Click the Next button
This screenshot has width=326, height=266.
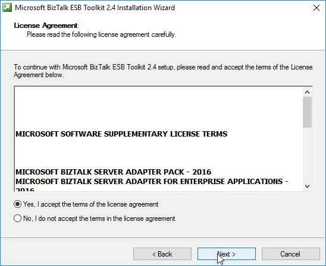(227, 254)
